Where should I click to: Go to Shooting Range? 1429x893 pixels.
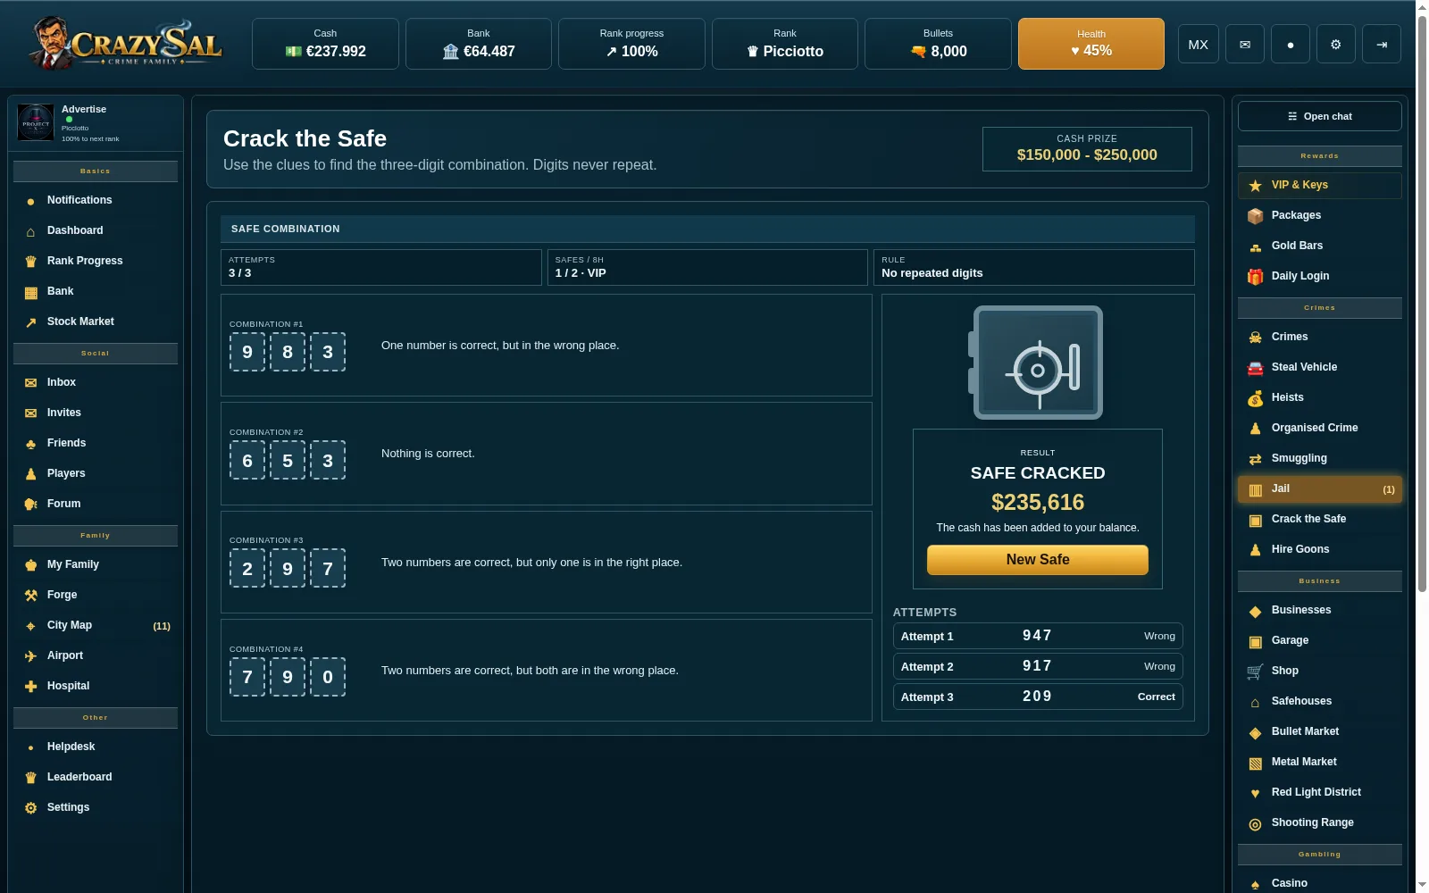pos(1319,822)
